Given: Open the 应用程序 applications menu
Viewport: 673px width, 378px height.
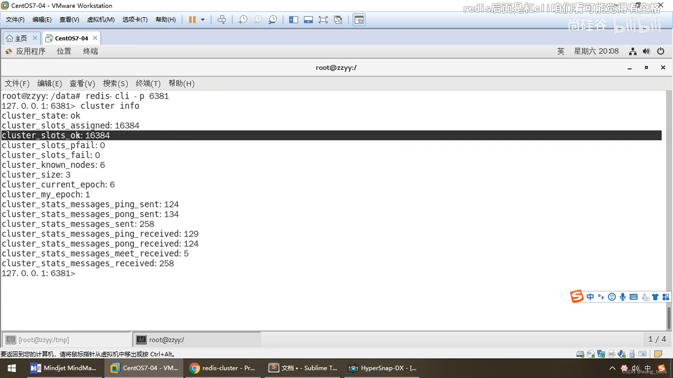Looking at the screenshot, I should point(30,51).
